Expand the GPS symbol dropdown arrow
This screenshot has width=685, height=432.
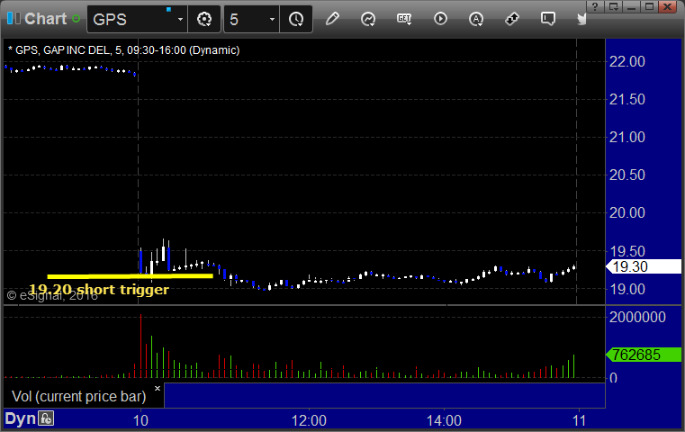(x=180, y=19)
